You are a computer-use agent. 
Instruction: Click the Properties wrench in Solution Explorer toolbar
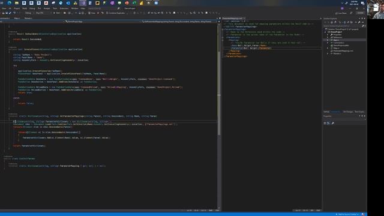click(x=359, y=22)
